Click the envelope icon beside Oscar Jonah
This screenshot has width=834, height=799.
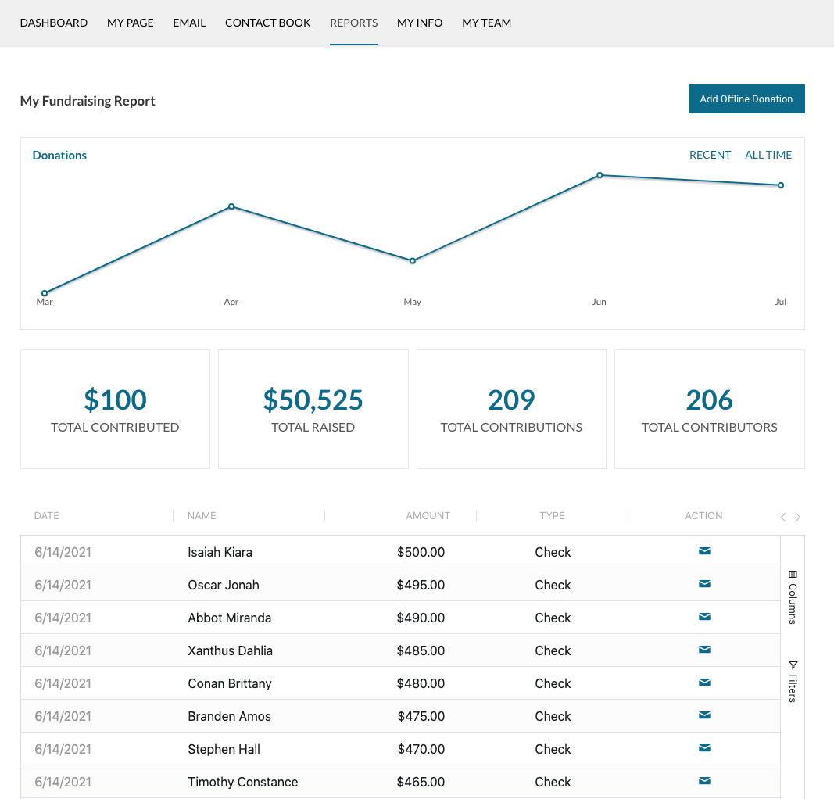[x=704, y=584]
